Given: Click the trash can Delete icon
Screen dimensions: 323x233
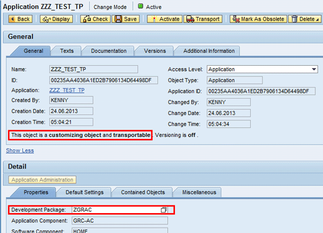Looking at the screenshot, I should [x=294, y=19].
